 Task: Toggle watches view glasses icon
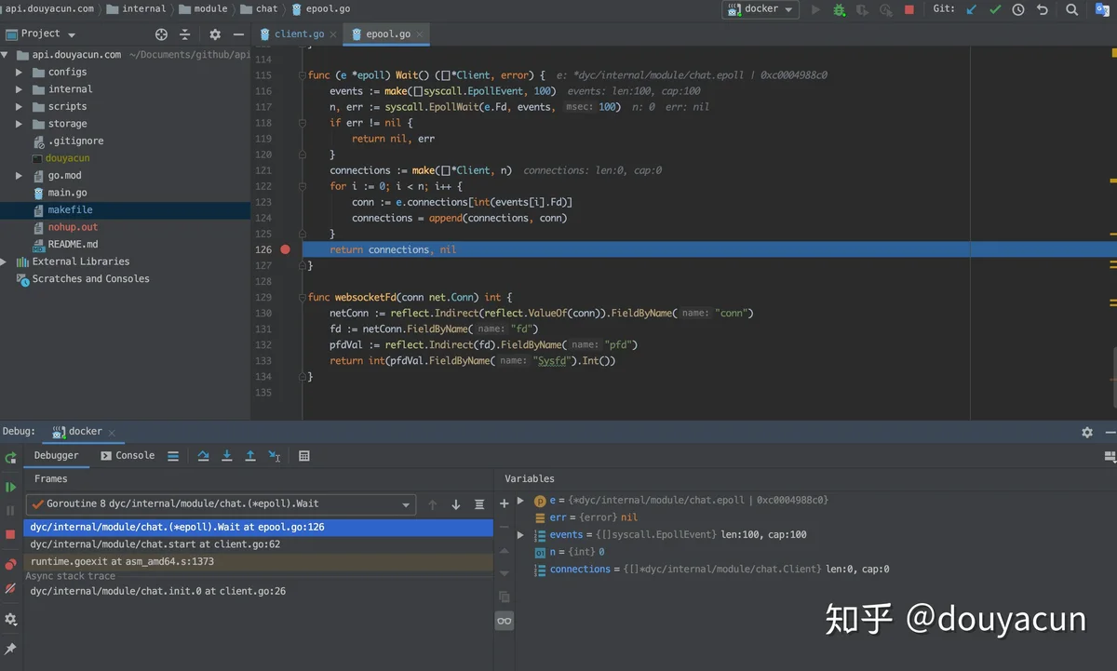[505, 621]
